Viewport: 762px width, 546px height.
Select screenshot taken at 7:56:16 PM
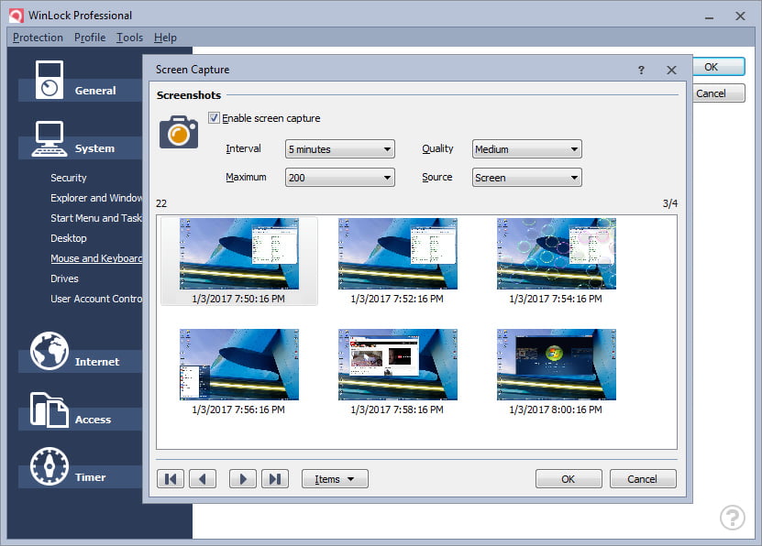point(239,365)
